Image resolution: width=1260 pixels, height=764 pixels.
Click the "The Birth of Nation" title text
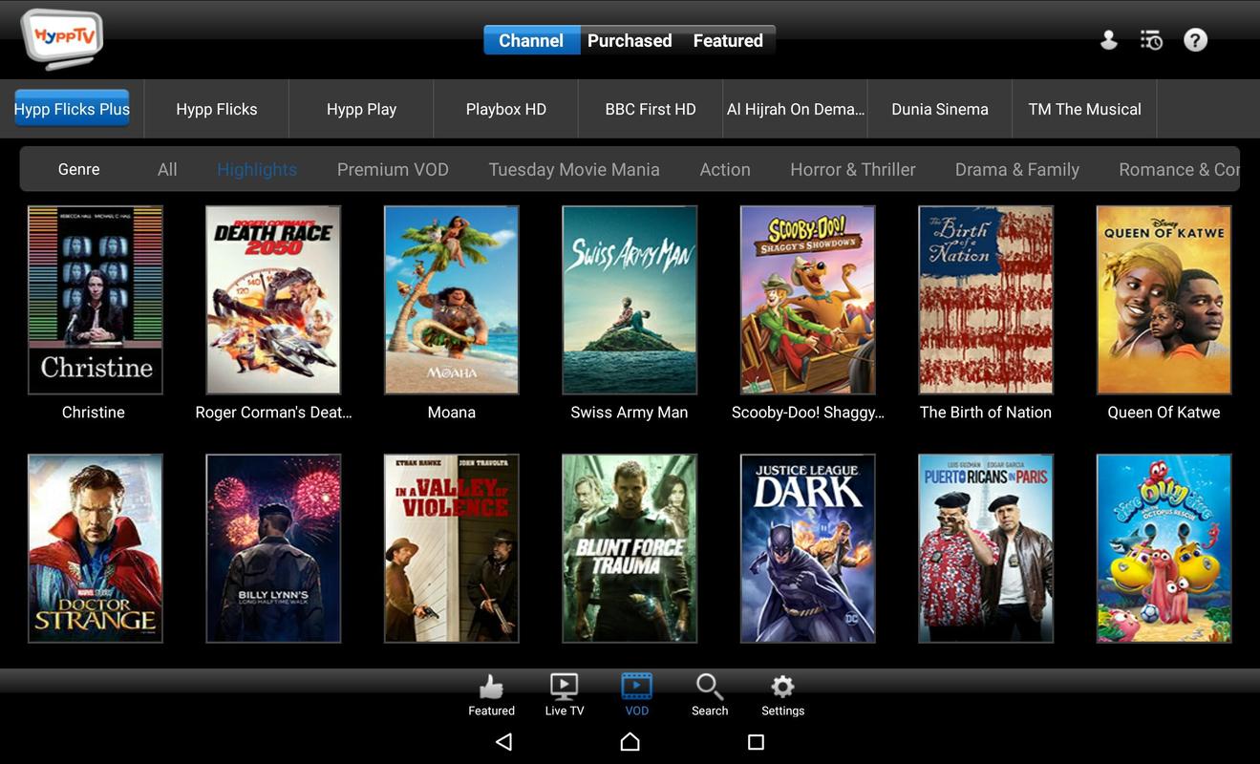click(x=986, y=413)
